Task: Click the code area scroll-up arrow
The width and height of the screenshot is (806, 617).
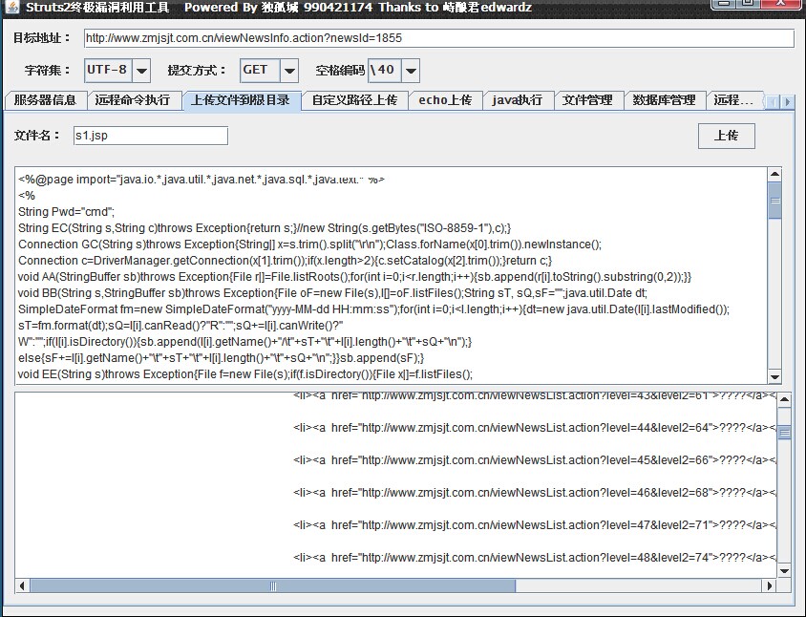Action: point(774,174)
